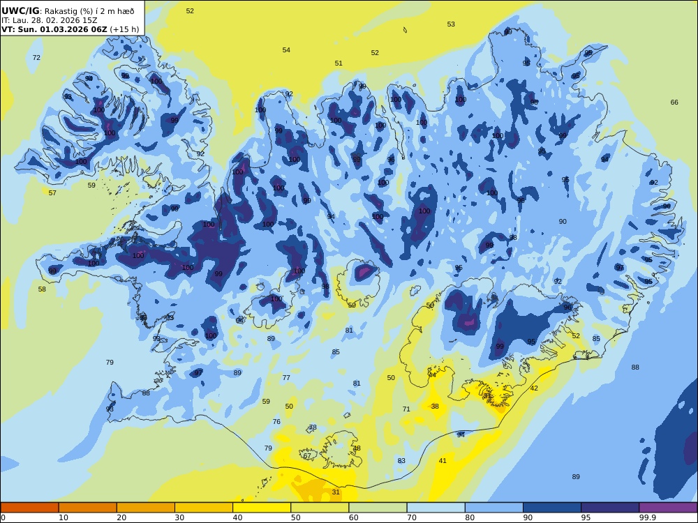
Task: Click the '40' tick label on color scale
Action: (x=238, y=517)
